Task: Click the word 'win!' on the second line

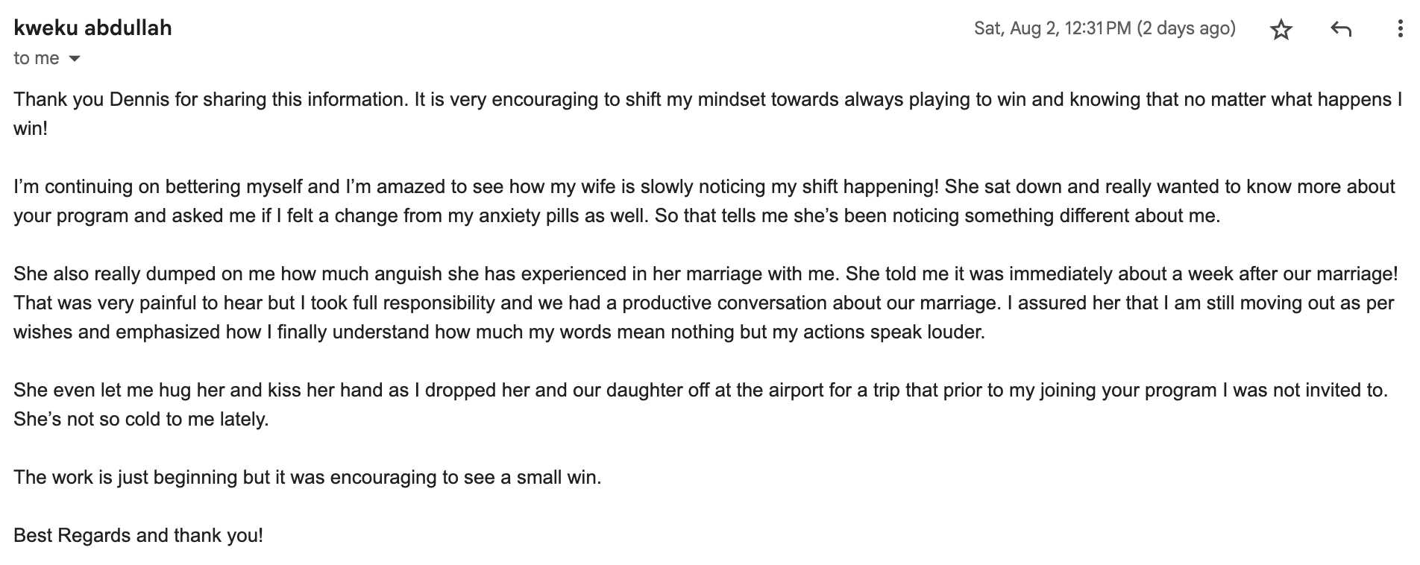Action: 31,128
